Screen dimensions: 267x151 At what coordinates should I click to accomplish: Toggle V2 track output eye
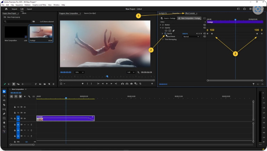pyautogui.click(x=25, y=113)
